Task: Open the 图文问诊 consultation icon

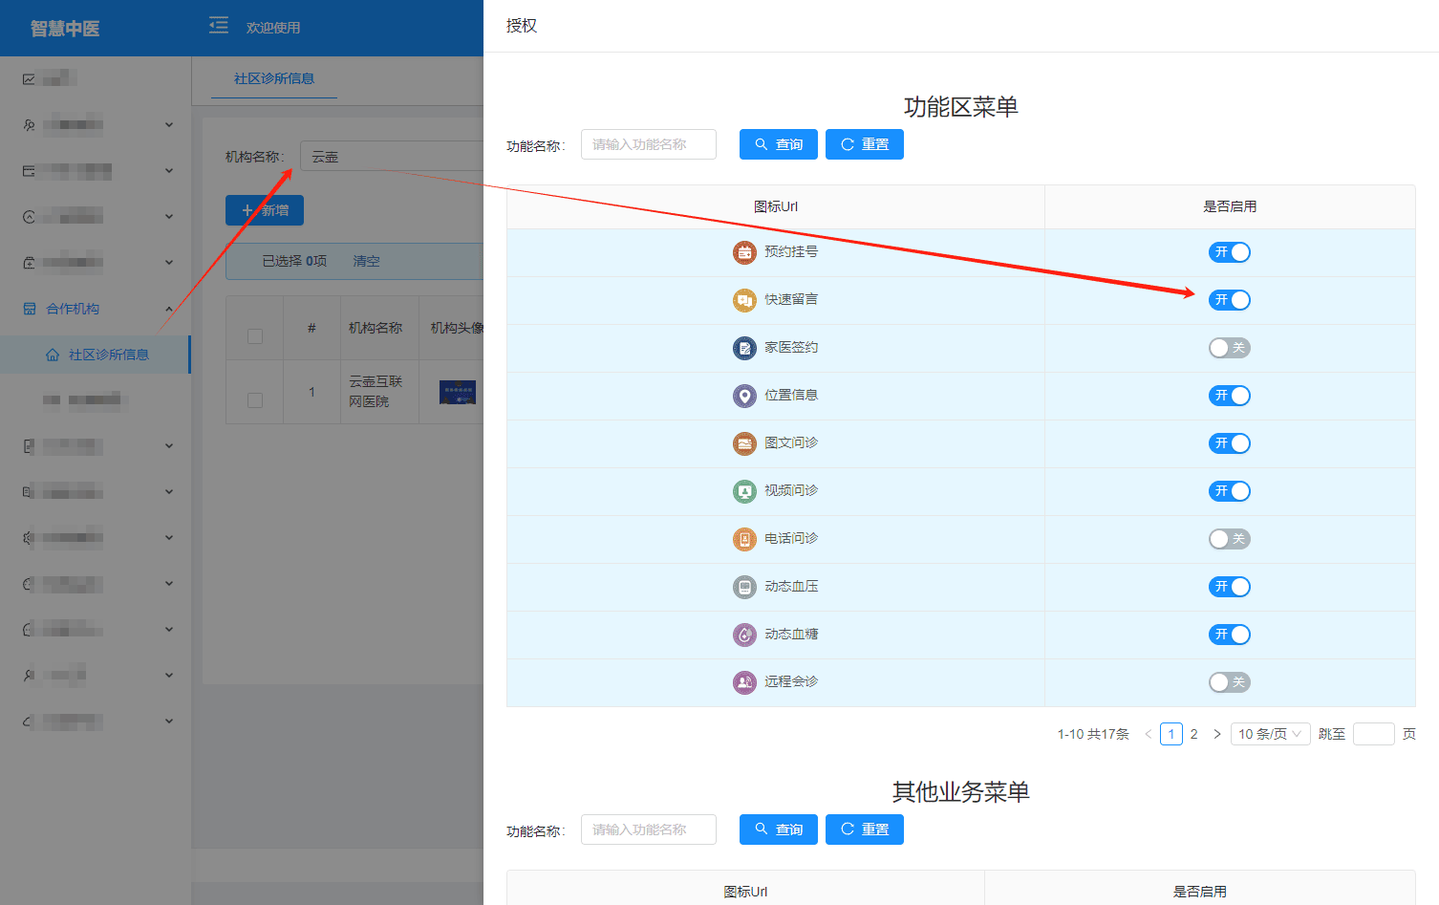Action: point(743,442)
